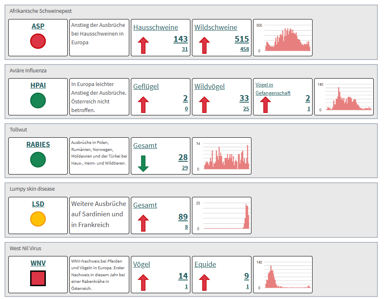Follow the Vögel in Gefangenschaft link

pos(273,89)
